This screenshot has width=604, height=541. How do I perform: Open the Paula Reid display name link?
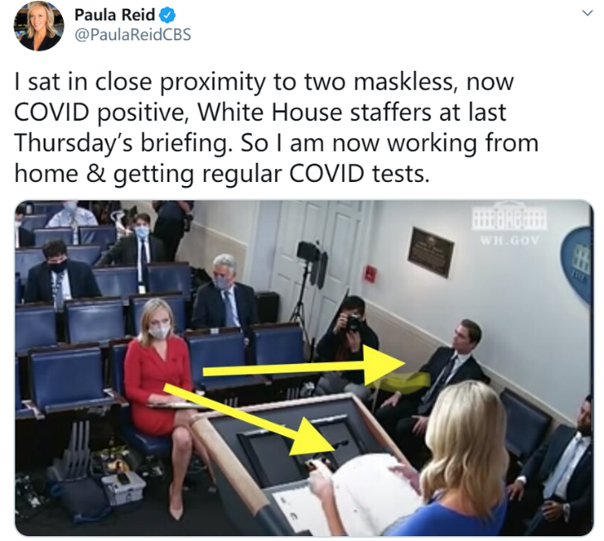(114, 16)
